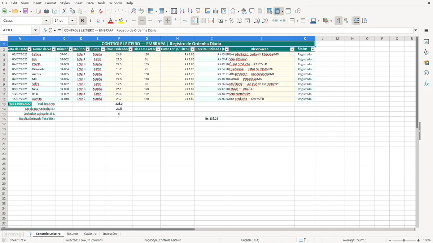This screenshot has height=243, width=433.
Task: Open the Data menu
Action: tap(90, 3)
